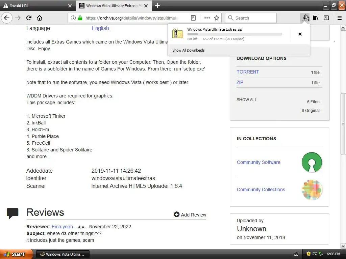Open Show All Downloads
Viewport: 346px width, 259px height.
189,50
